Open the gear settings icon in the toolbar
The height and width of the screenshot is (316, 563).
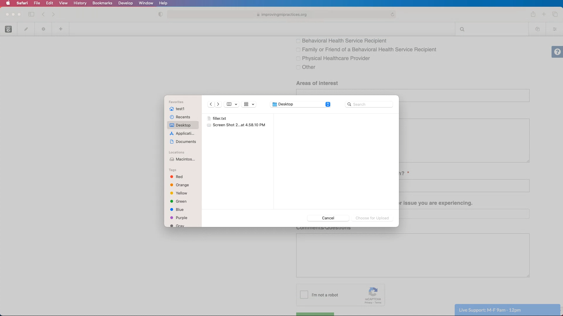click(x=43, y=29)
